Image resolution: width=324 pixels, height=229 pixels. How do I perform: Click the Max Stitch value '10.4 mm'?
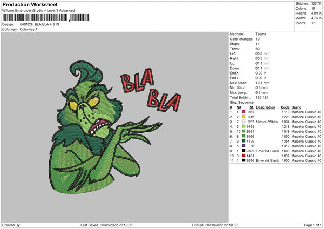click(262, 83)
